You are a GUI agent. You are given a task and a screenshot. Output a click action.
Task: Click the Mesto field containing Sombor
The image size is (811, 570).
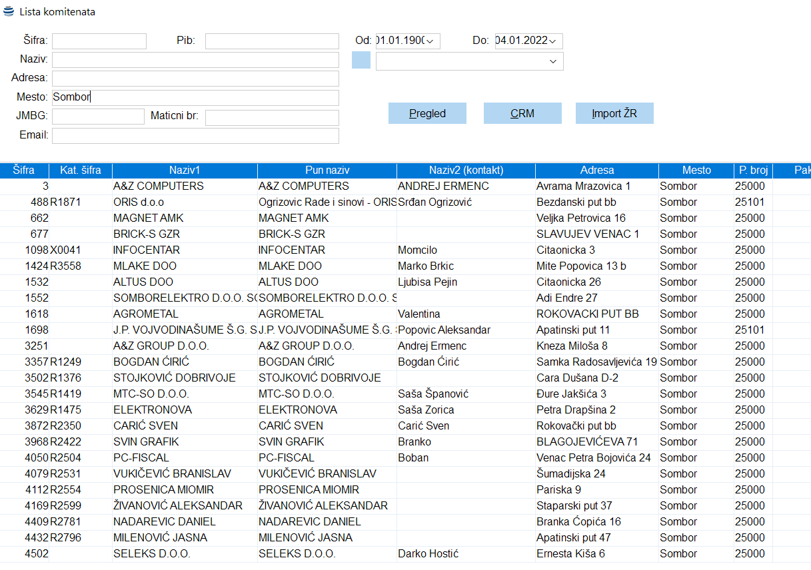click(195, 97)
